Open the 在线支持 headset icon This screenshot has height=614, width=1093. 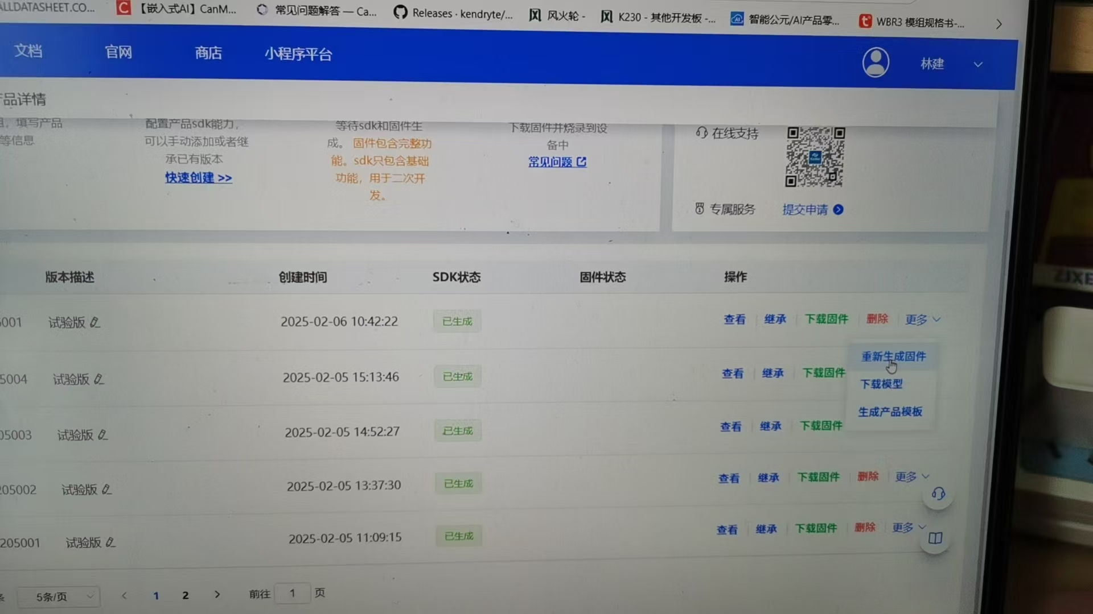coord(701,133)
